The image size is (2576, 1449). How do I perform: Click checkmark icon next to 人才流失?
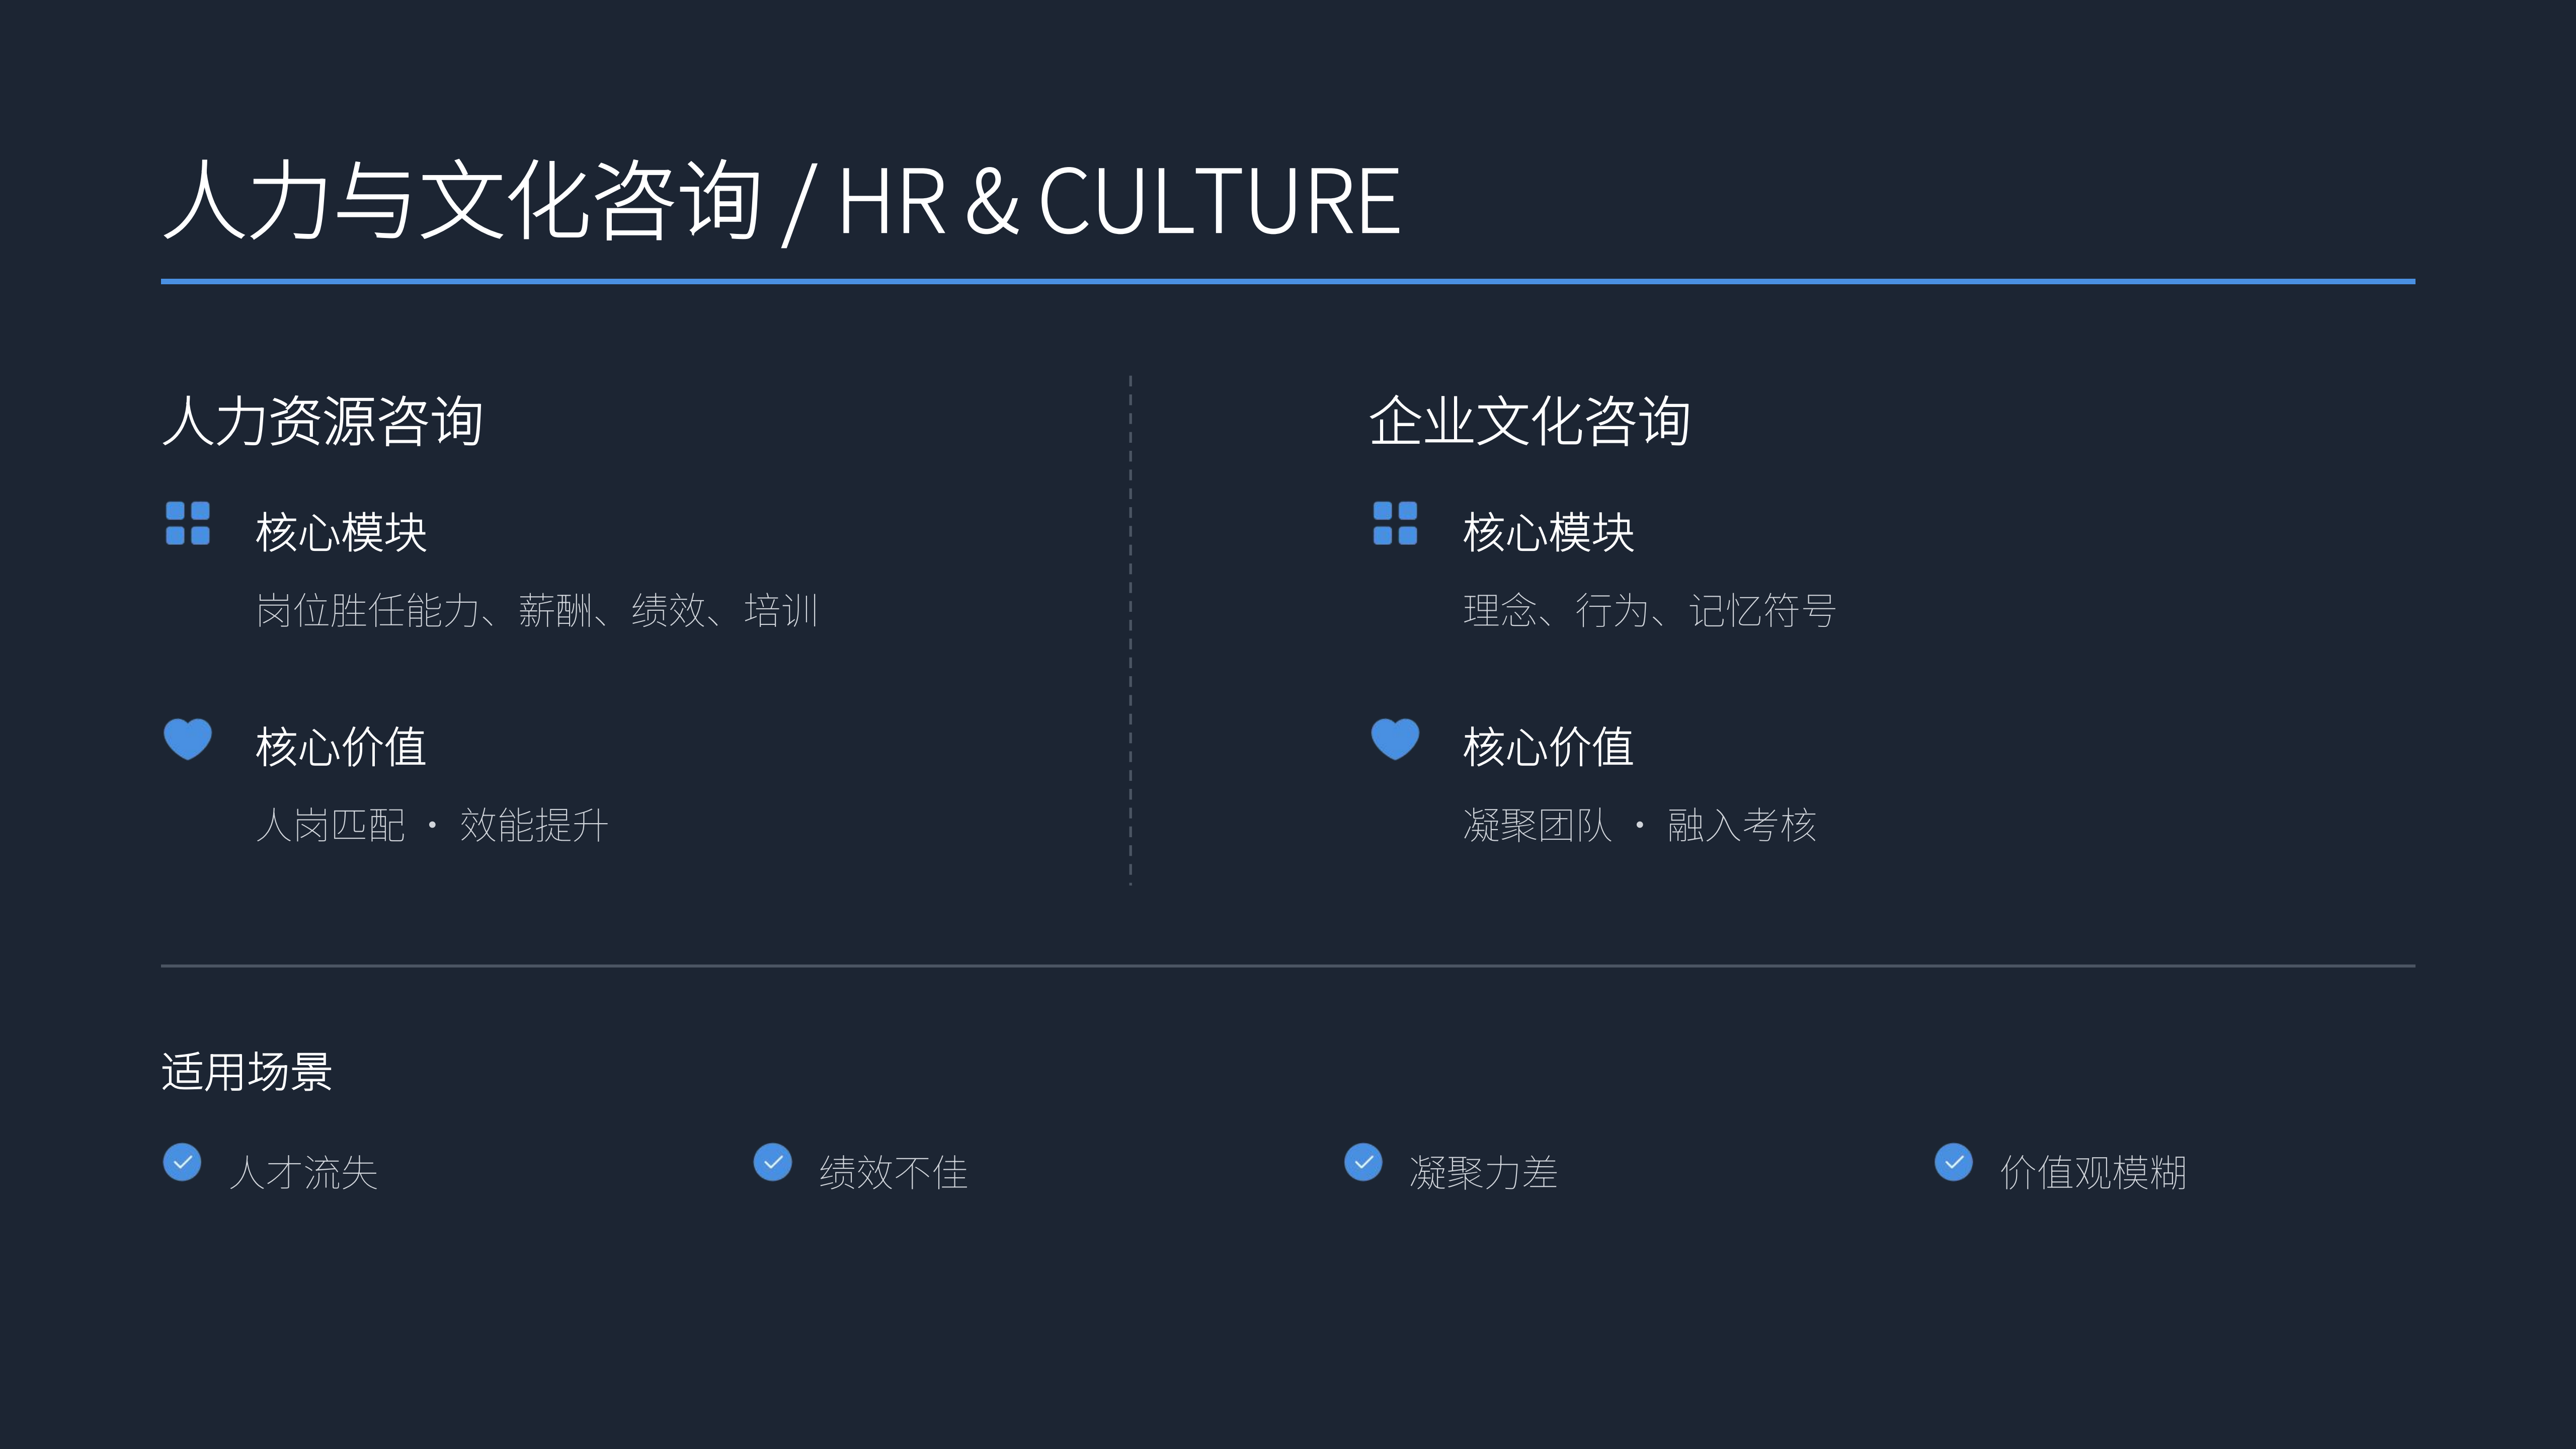[x=182, y=1162]
